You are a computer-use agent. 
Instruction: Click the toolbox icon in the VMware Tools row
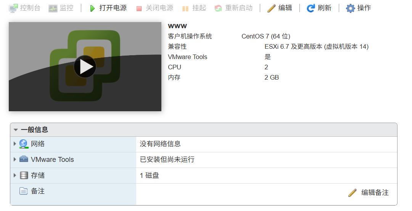tap(24, 159)
